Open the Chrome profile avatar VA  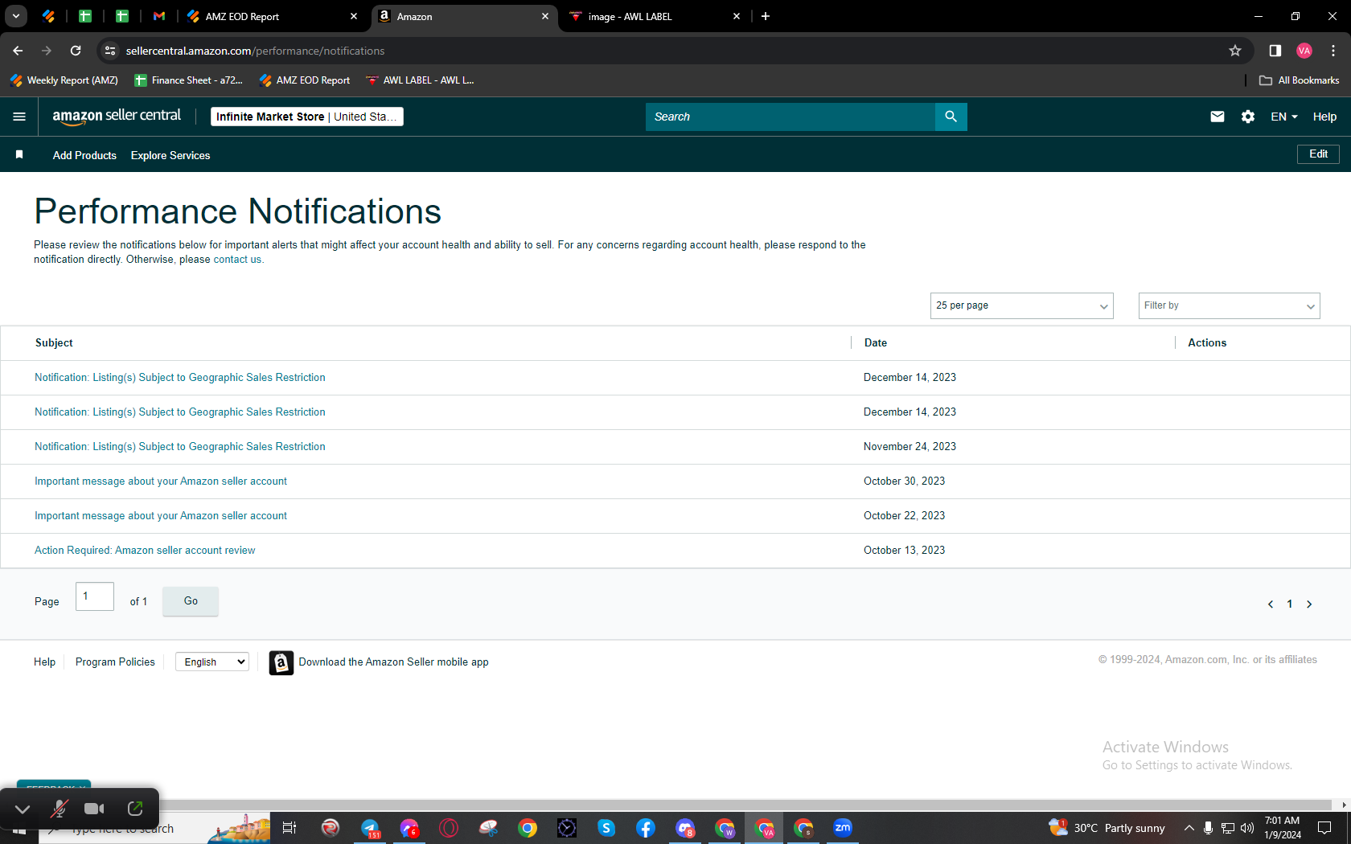pyautogui.click(x=1304, y=51)
